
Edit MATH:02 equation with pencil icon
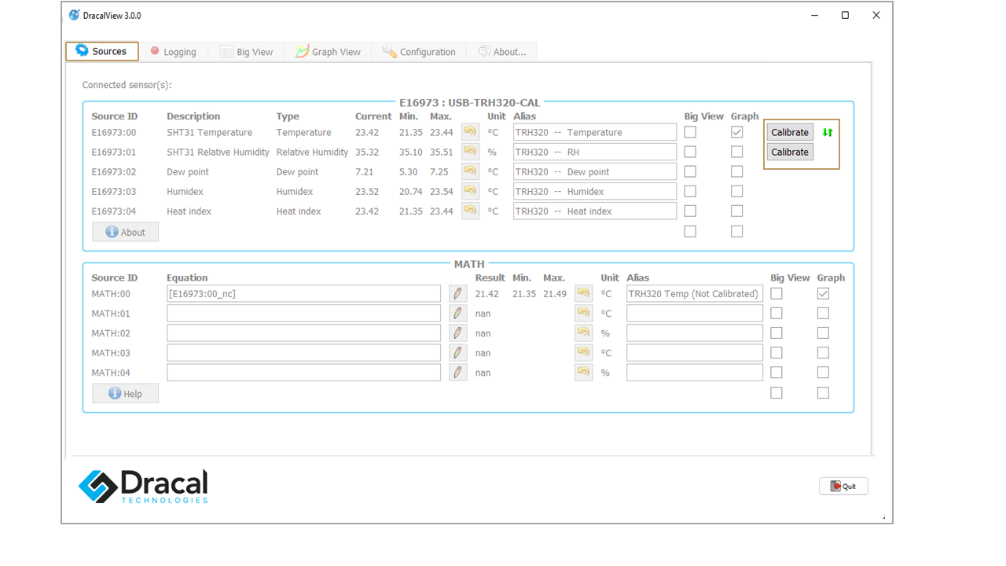click(x=457, y=333)
